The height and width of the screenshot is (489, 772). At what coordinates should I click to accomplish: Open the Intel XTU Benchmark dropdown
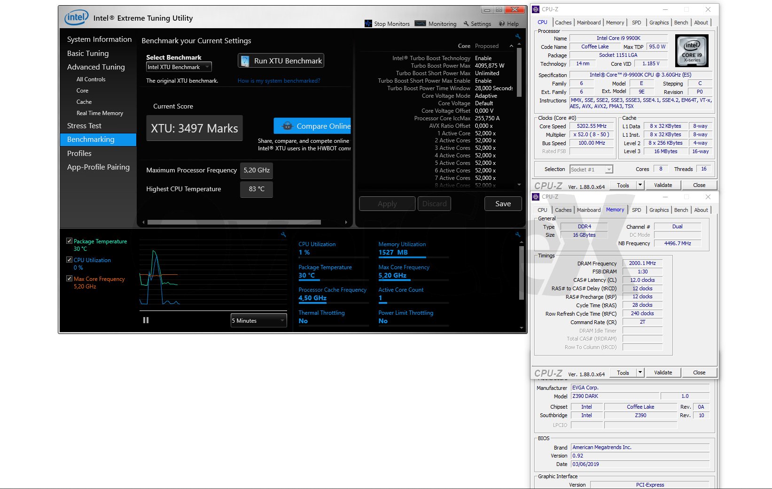(179, 67)
